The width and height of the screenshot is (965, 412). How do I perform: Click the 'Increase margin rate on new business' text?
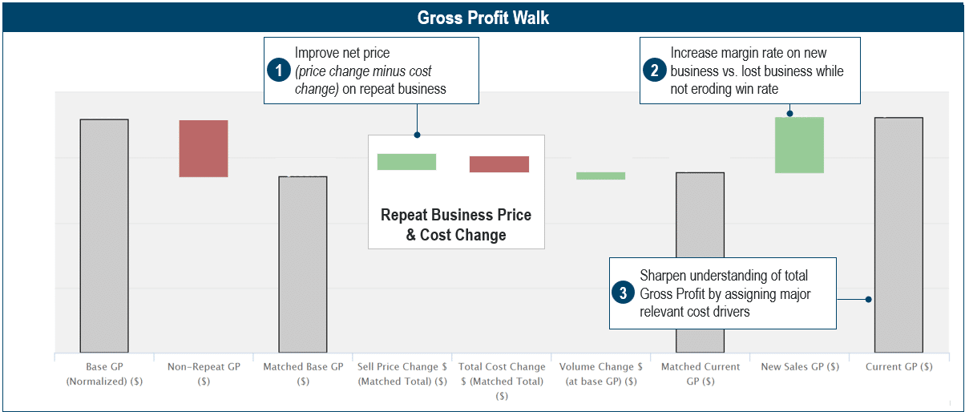click(757, 71)
